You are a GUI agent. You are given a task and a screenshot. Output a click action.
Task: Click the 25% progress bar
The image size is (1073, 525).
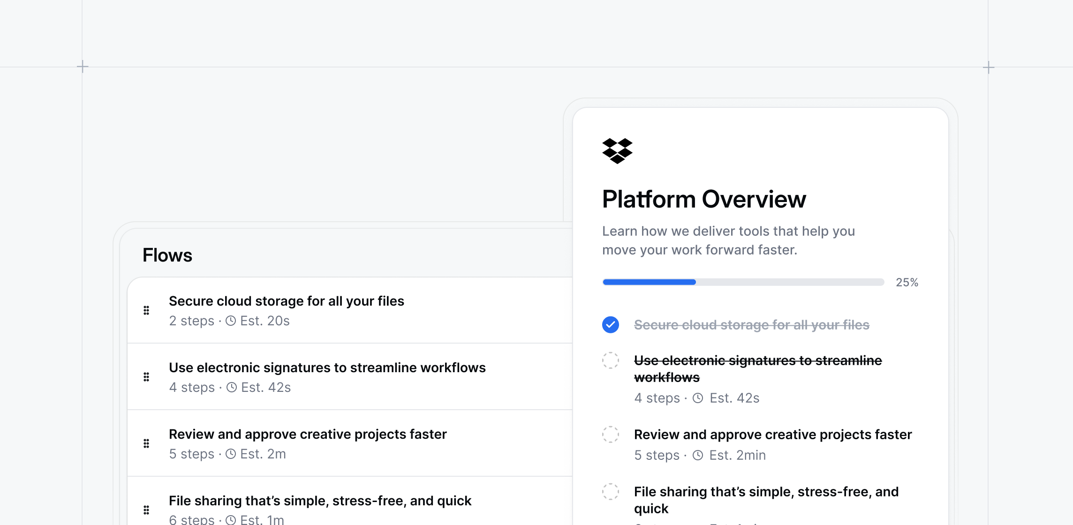(x=743, y=282)
